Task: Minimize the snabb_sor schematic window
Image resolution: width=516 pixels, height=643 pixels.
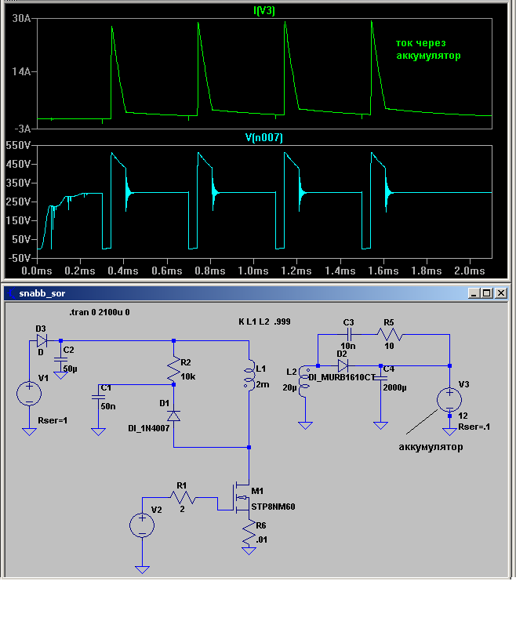Action: point(474,293)
